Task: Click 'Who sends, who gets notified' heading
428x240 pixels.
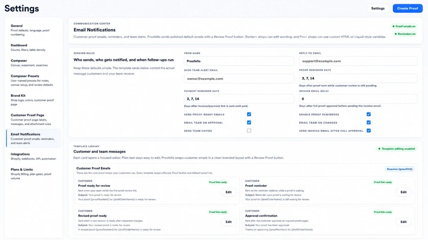Action: click(124, 60)
